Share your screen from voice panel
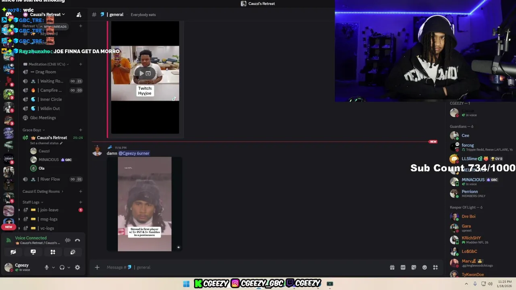Image resolution: width=516 pixels, height=290 pixels. click(33, 252)
